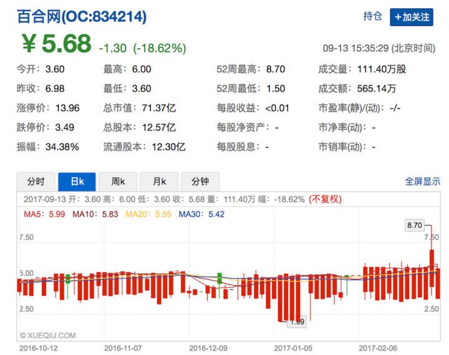Image resolution: width=449 pixels, height=355 pixels.
Task: Click the low price marker box on chart
Action: tap(297, 322)
